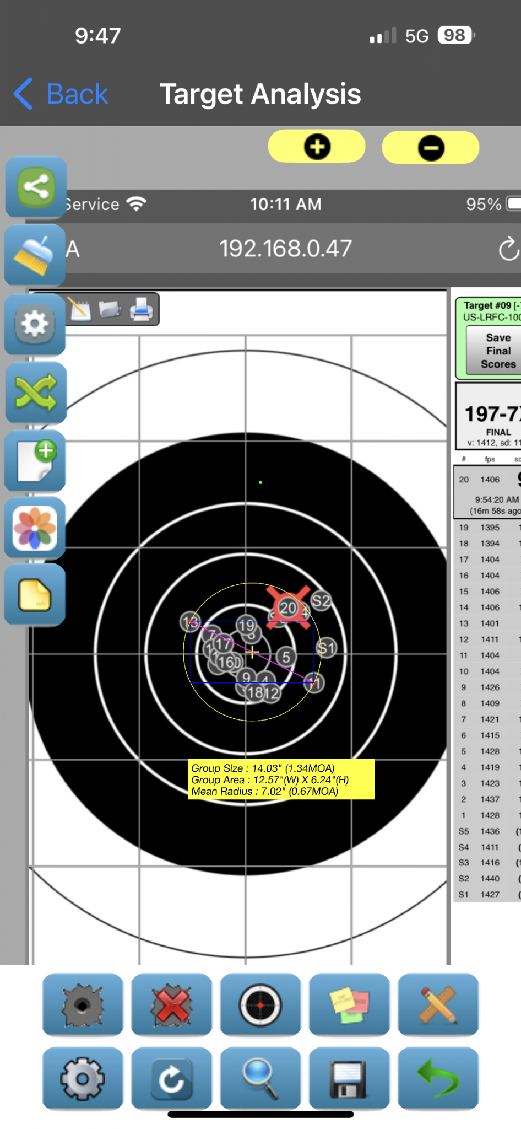Open the shuffle arrows tool
Screen dimensions: 521x1129
36,393
